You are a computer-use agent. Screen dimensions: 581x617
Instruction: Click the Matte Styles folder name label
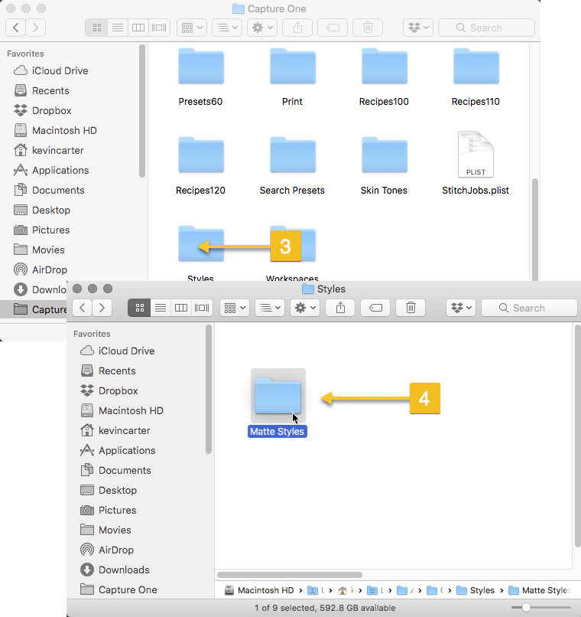(277, 431)
